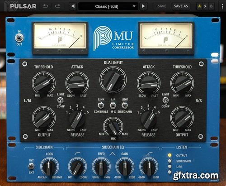Adjust the R/S ATTACK knob
This screenshot has height=186, width=226.
149,83
